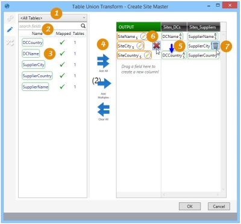Open the All Tables dropdown
The height and width of the screenshot is (224, 241).
tap(52, 18)
